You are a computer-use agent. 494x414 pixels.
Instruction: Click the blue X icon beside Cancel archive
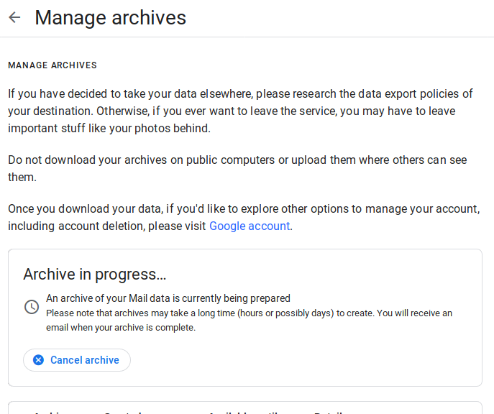pyautogui.click(x=38, y=360)
